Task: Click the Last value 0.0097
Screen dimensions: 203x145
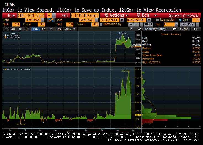Action: pyautogui.click(x=196, y=38)
